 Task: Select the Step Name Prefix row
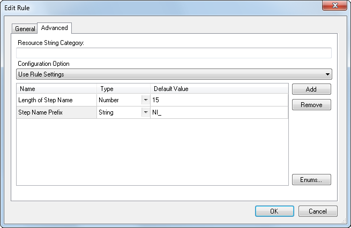click(56, 112)
